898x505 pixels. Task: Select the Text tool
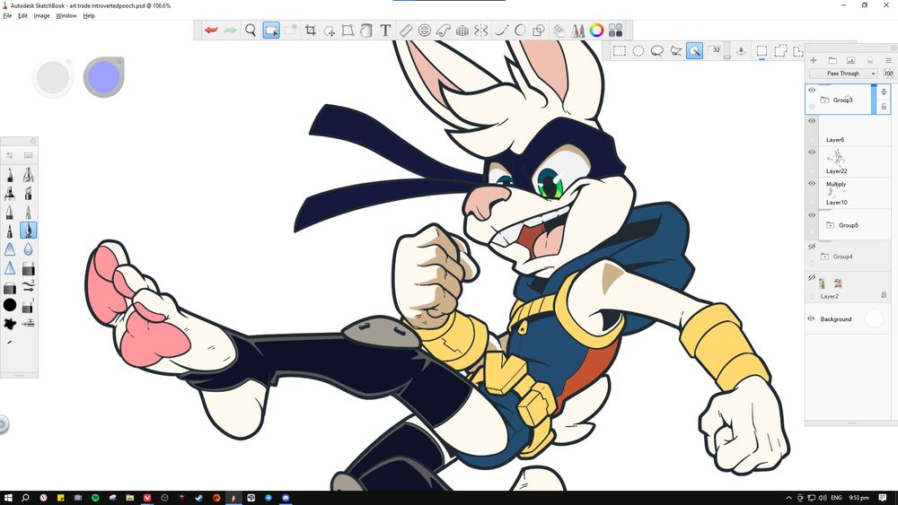385,30
